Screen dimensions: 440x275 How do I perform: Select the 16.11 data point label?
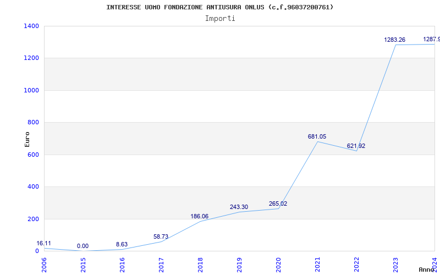pos(44,243)
